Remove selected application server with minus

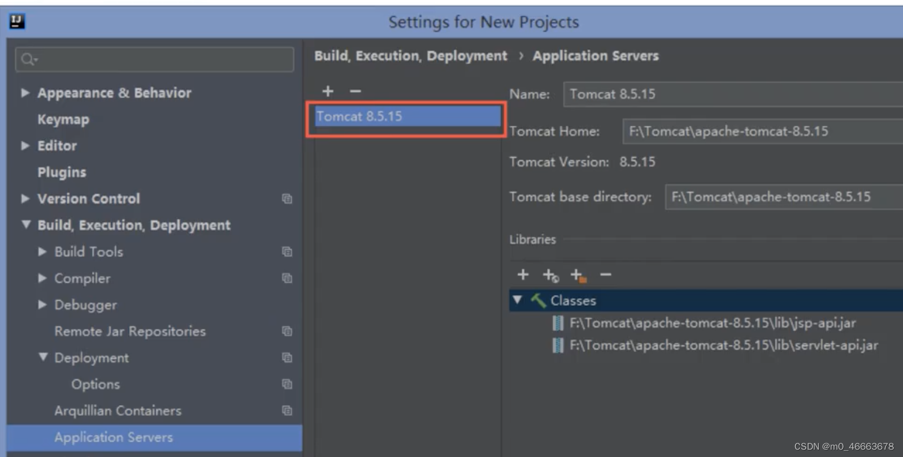pos(355,90)
